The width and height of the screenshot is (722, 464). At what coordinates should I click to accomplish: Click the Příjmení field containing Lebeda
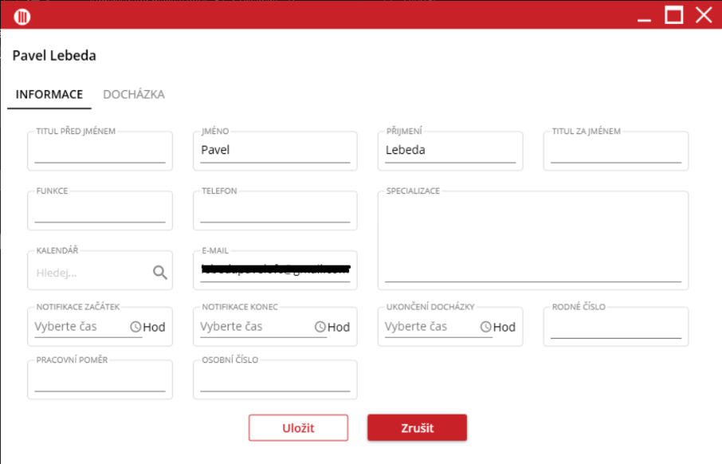click(450, 150)
